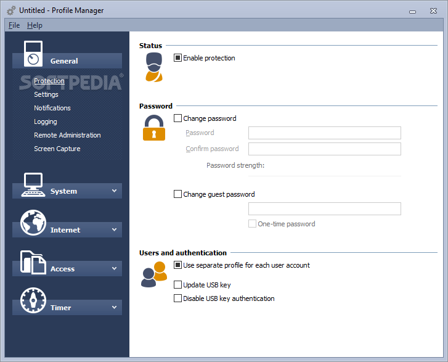Select the Access section header label
The image size is (448, 362).
tap(62, 269)
